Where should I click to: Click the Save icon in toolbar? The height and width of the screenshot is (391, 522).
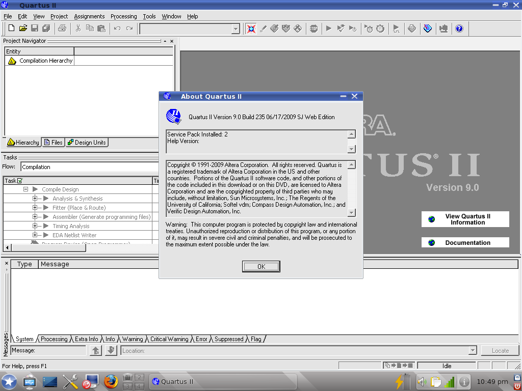(x=35, y=29)
